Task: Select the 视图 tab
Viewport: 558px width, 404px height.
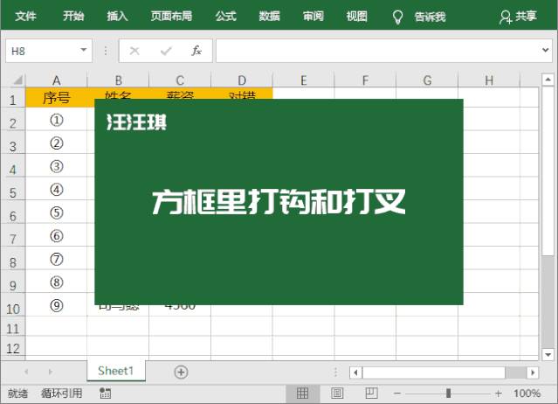Action: (x=356, y=16)
